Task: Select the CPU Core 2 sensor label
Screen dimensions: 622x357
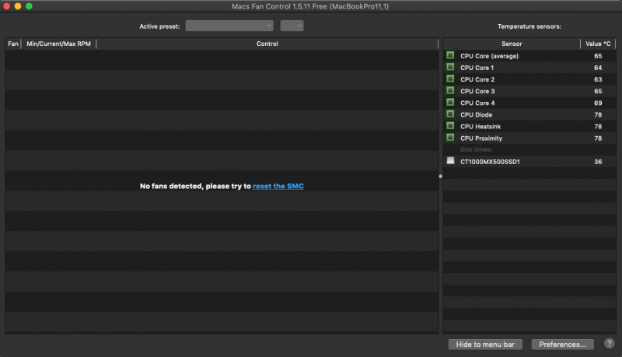Action: [477, 79]
